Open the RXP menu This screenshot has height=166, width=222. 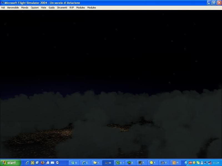72,8
